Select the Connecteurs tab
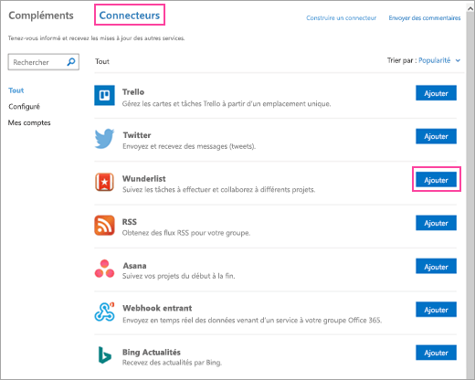Viewport: 475px width, 380px height. 130,16
